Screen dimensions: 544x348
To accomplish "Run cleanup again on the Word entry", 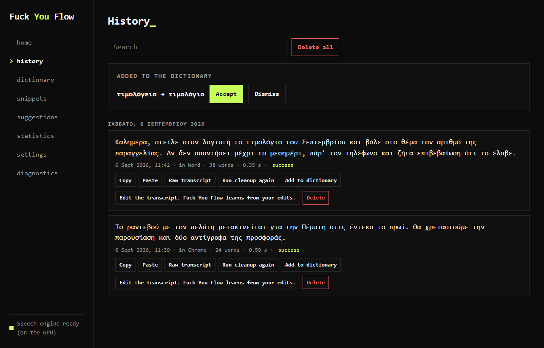I will [248, 180].
